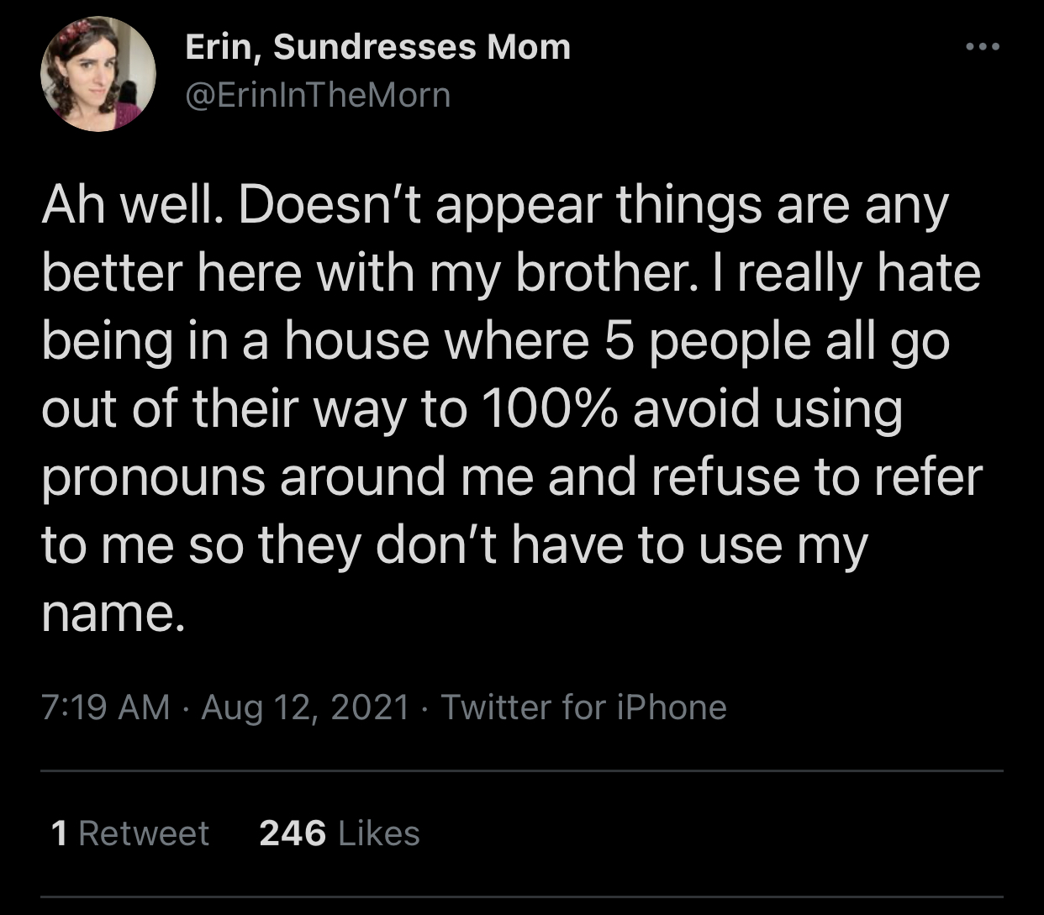
Task: Click the final word 'name.' of the tweet
Action: pyautogui.click(x=112, y=614)
